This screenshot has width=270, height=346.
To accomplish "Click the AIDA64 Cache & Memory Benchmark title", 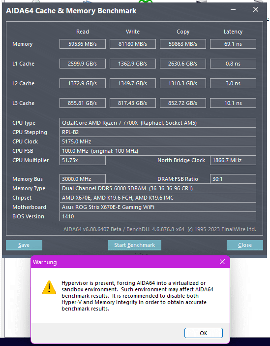I will pos(71,11).
